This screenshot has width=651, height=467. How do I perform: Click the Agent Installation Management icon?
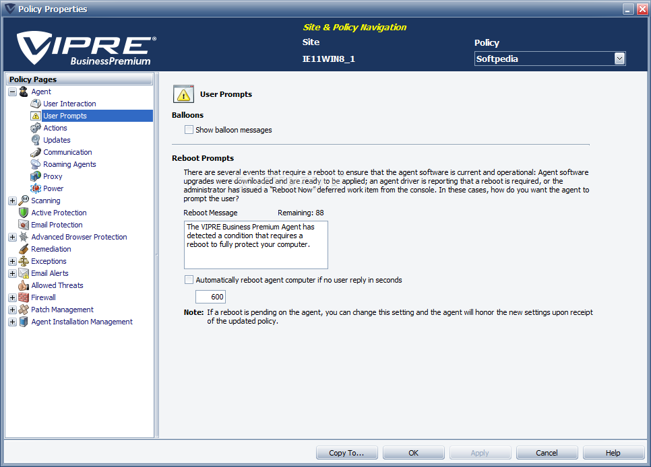(24, 322)
